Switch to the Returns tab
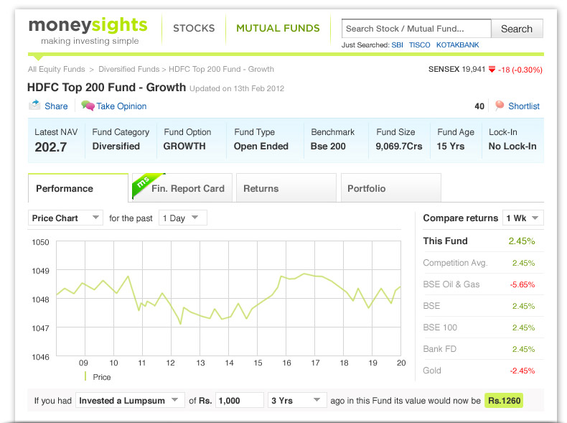The height and width of the screenshot is (423, 567). point(286,188)
